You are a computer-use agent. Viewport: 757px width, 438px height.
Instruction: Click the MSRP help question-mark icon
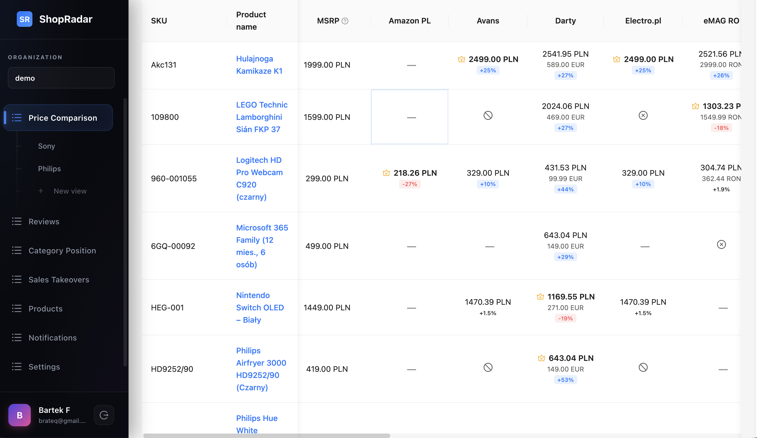[345, 21]
